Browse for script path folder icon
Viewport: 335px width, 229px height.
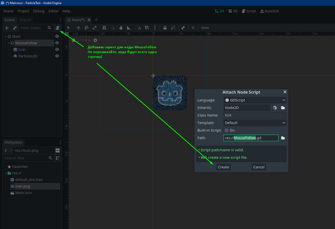pos(283,138)
